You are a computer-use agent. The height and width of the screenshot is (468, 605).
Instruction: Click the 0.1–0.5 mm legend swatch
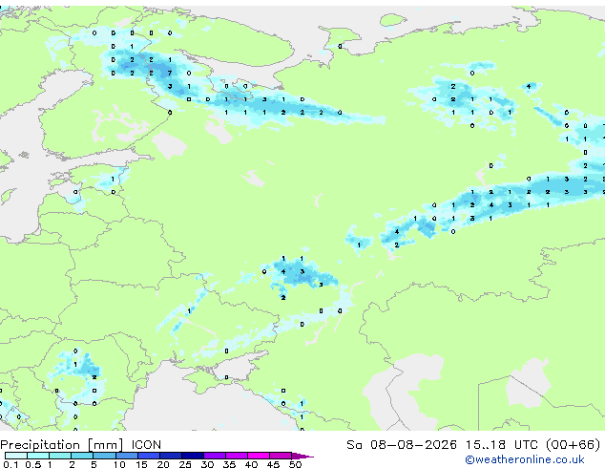[16, 456]
